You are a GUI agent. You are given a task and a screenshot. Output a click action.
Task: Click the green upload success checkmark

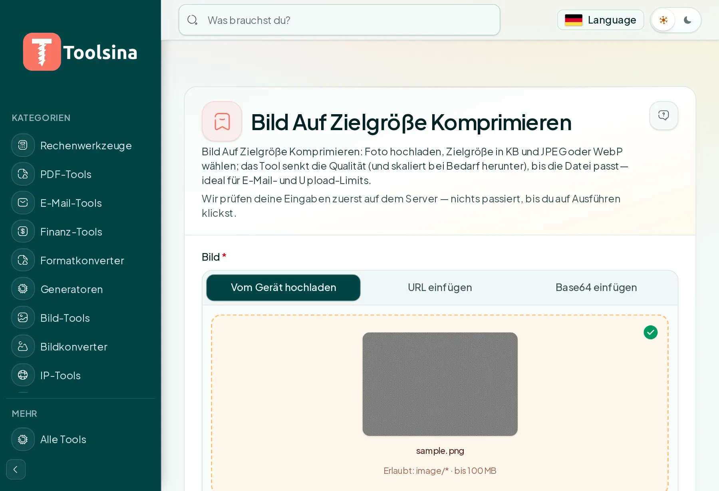point(651,332)
